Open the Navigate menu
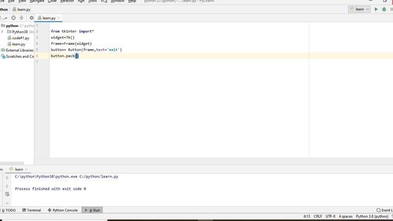This screenshot has width=393, height=221. tap(37, 1)
